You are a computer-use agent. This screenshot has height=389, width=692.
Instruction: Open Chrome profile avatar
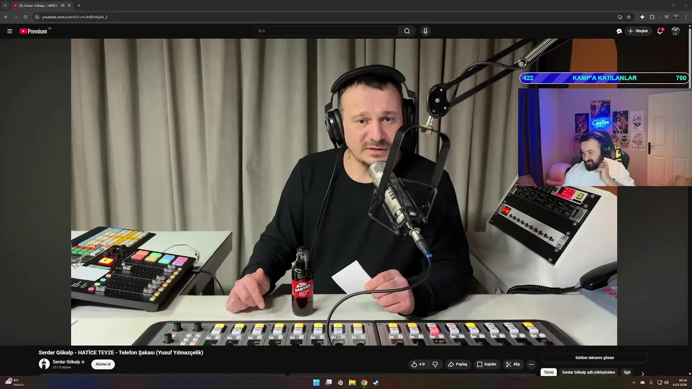click(x=676, y=17)
